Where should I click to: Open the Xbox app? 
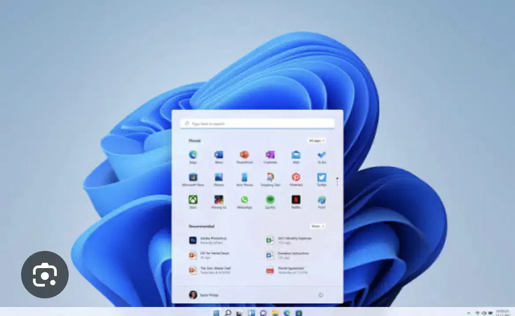coord(193,202)
